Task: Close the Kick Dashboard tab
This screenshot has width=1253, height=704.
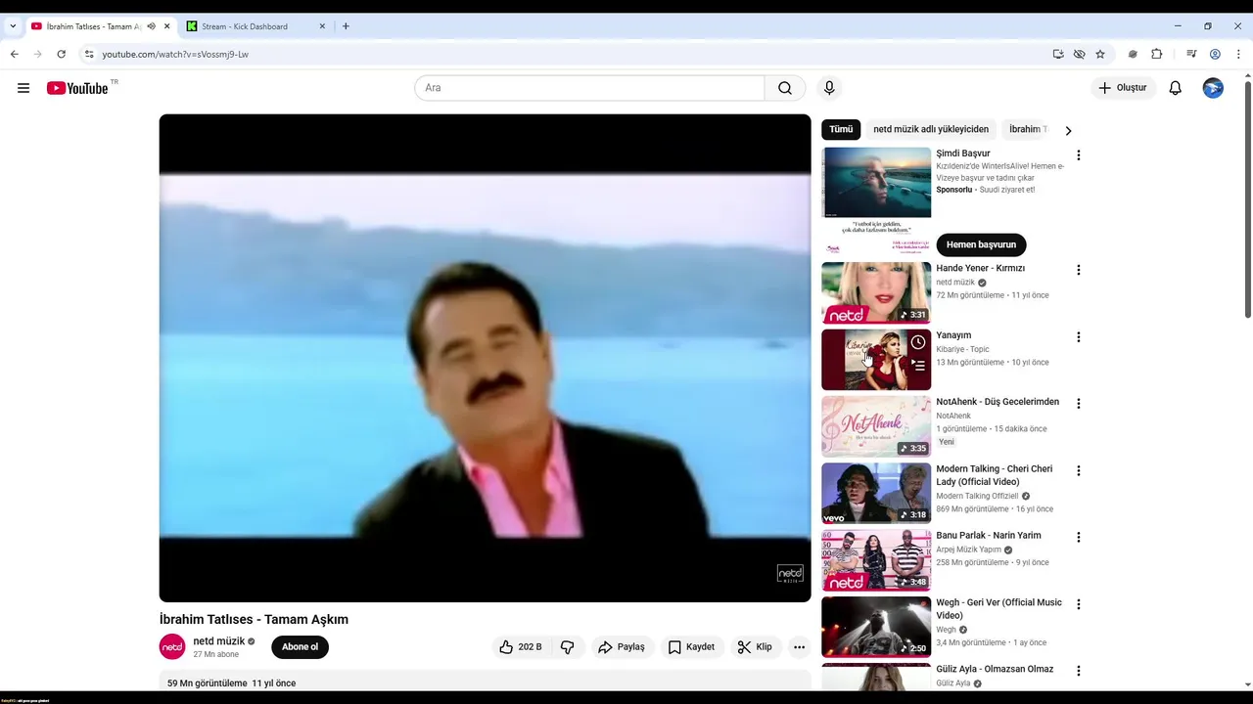Action: [322, 26]
